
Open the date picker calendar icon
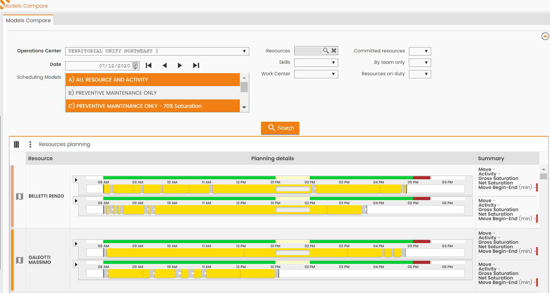click(x=136, y=66)
